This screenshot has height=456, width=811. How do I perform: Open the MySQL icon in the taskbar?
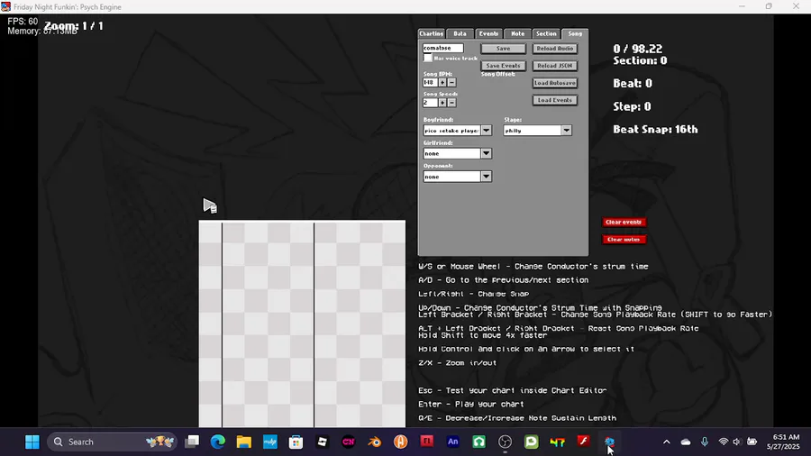click(270, 442)
